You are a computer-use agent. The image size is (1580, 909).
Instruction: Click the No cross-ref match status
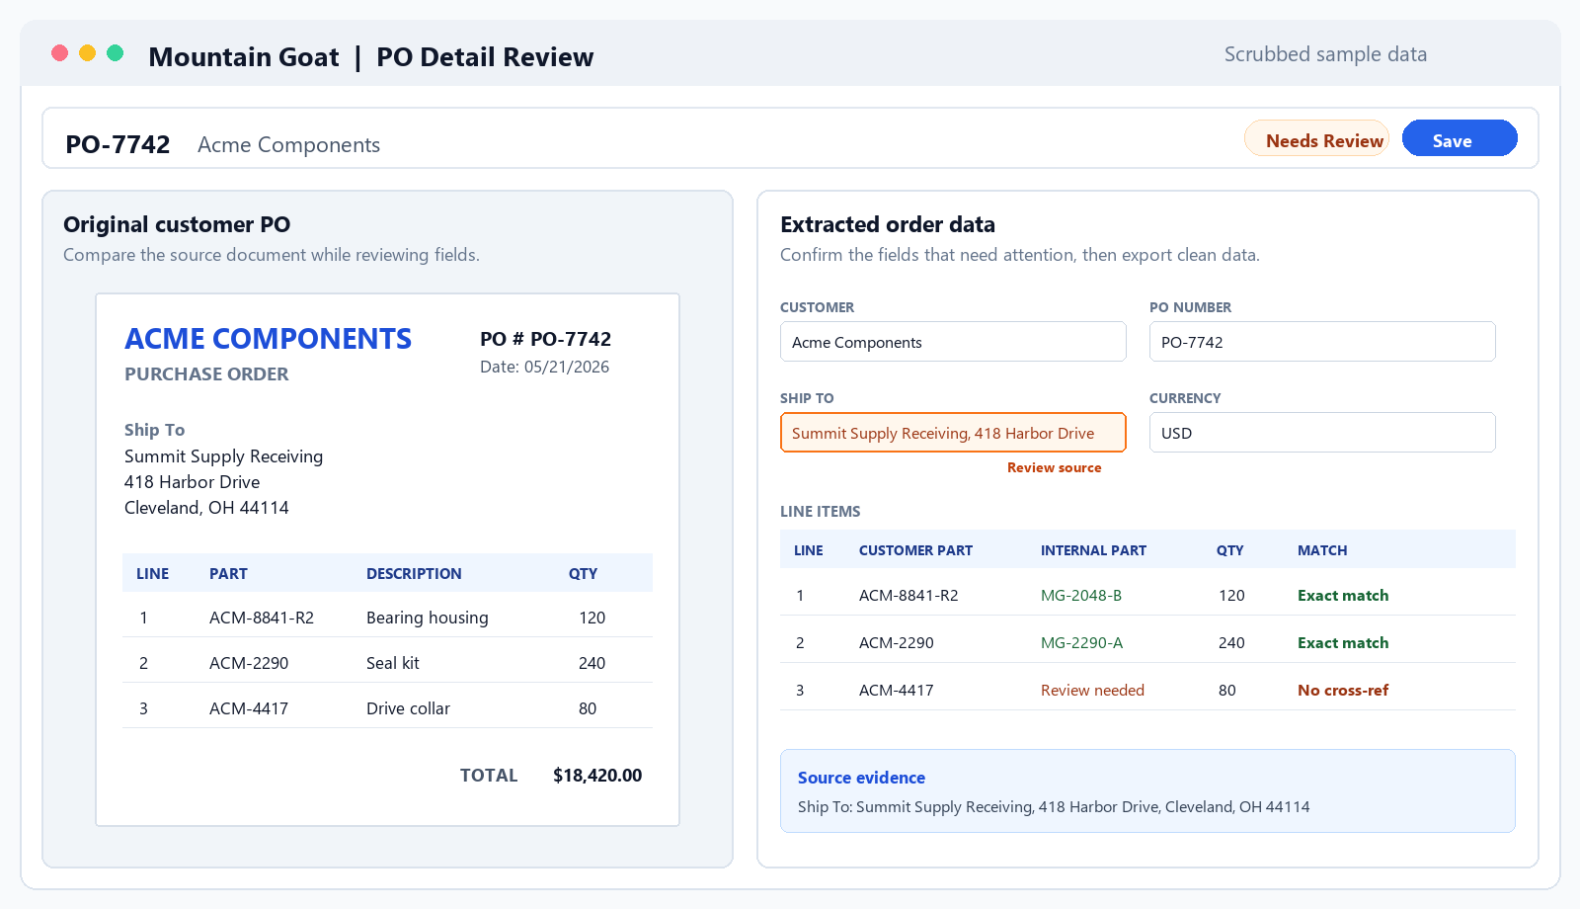[1343, 691]
